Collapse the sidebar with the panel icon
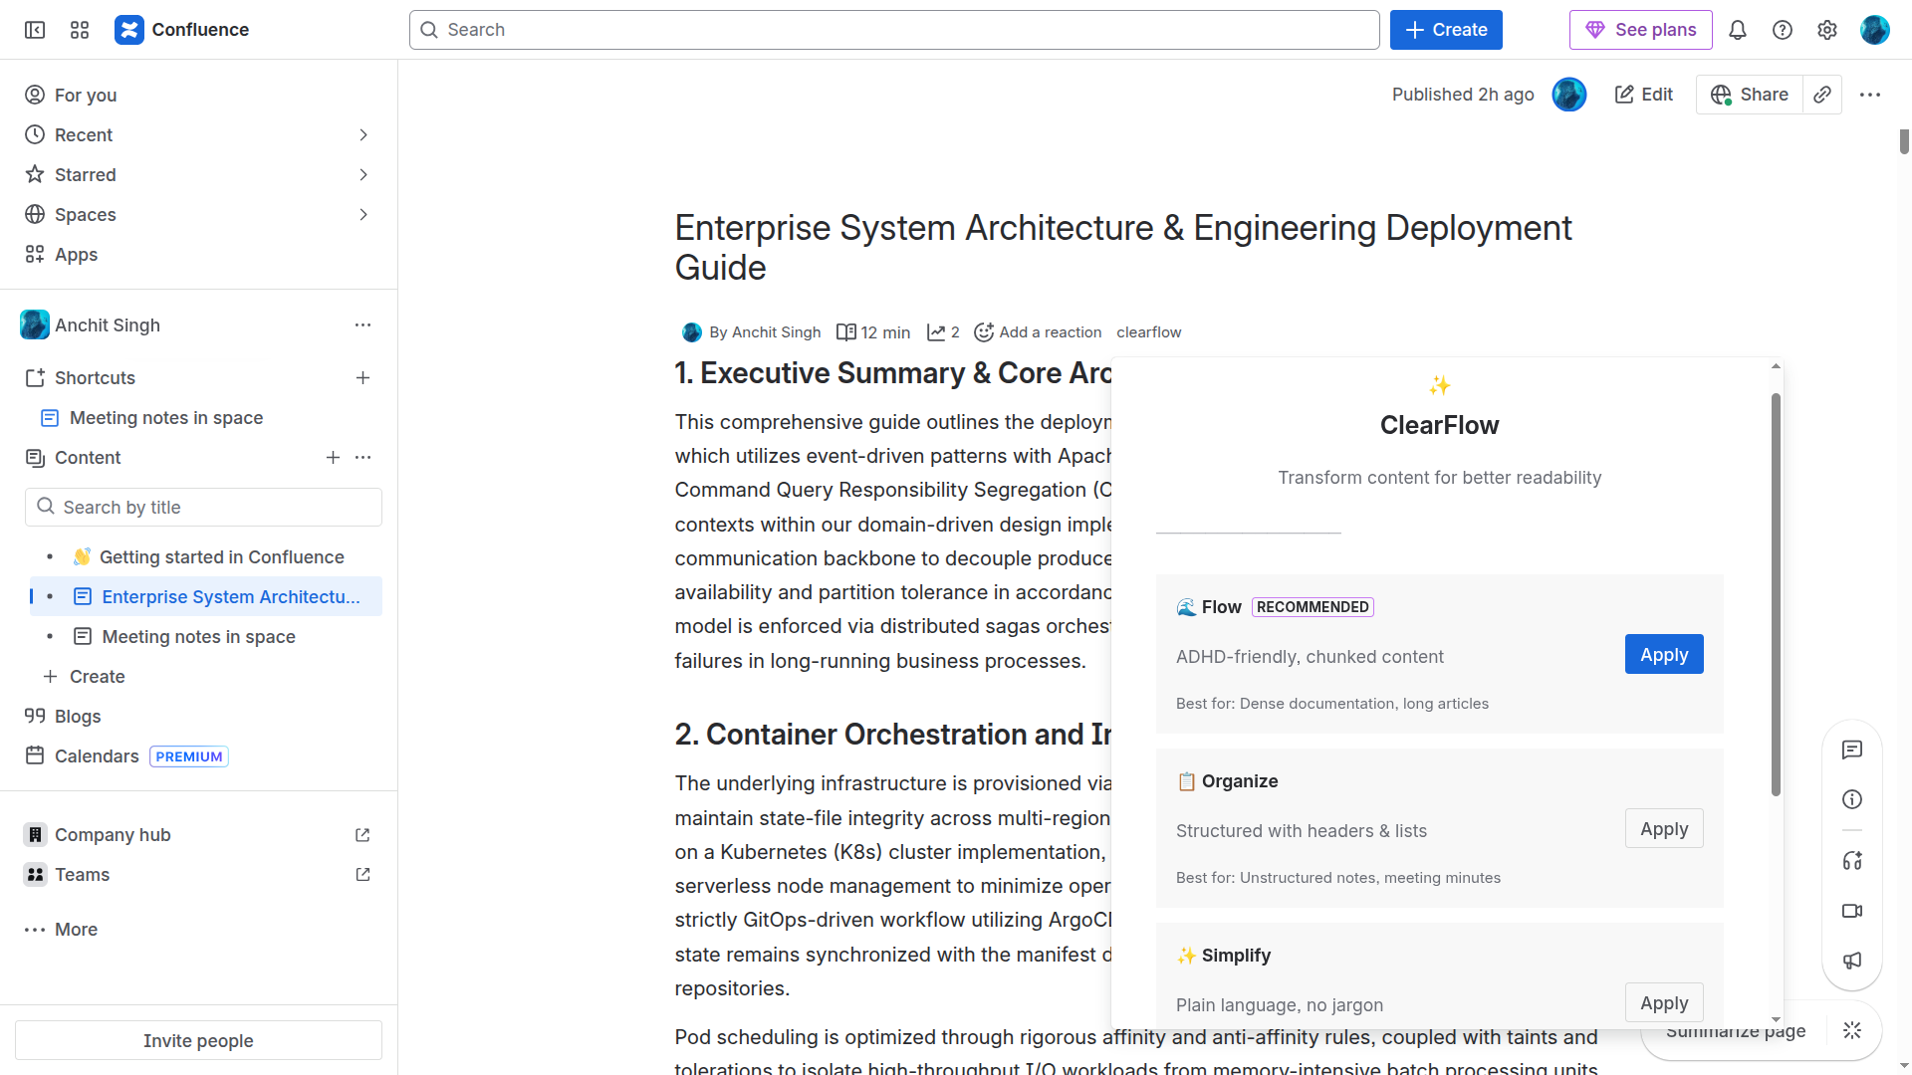The height and width of the screenshot is (1075, 1912). (x=35, y=30)
